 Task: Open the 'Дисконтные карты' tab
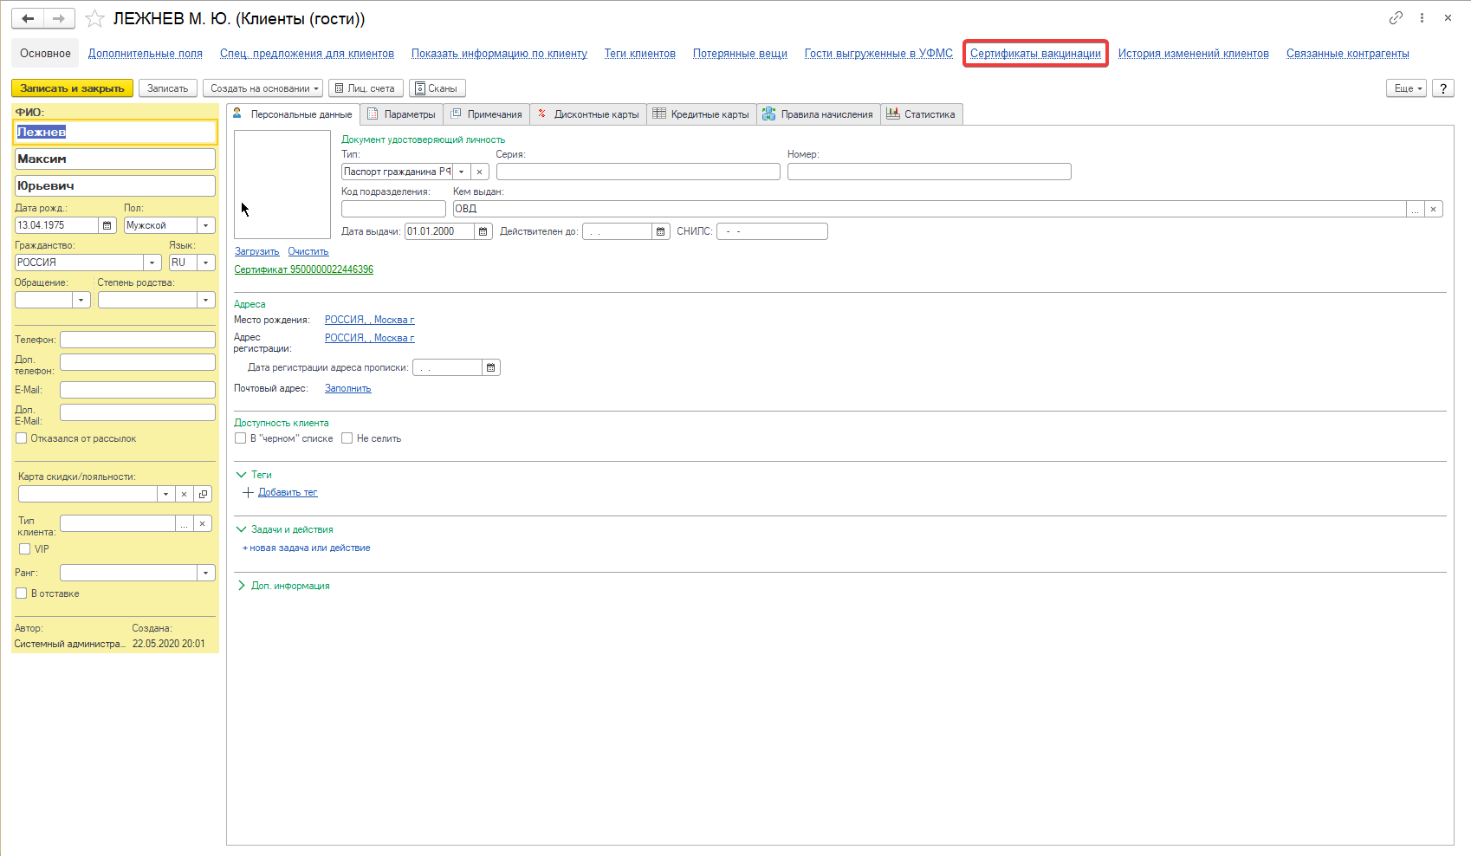[x=588, y=114]
